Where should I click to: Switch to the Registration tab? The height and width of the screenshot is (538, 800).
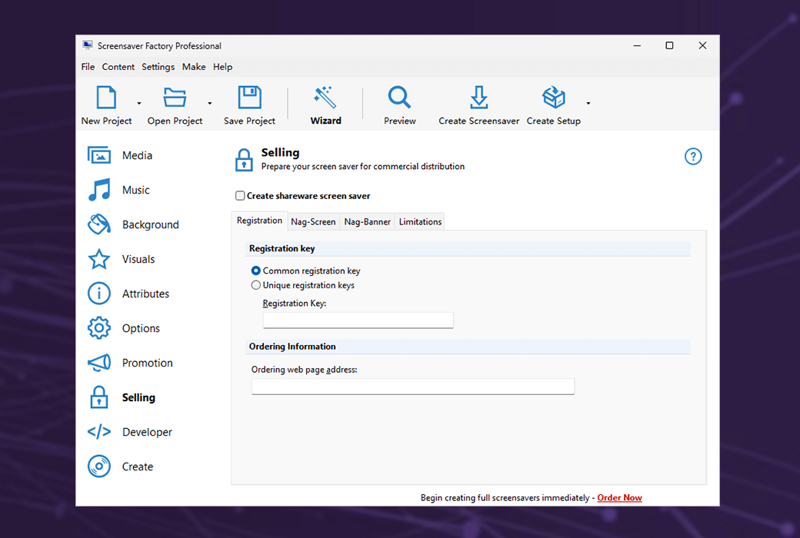point(259,221)
